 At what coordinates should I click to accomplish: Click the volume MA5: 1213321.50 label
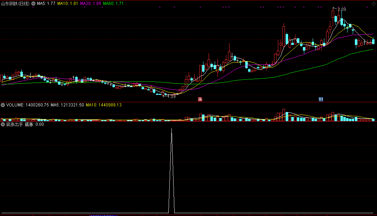pos(67,105)
